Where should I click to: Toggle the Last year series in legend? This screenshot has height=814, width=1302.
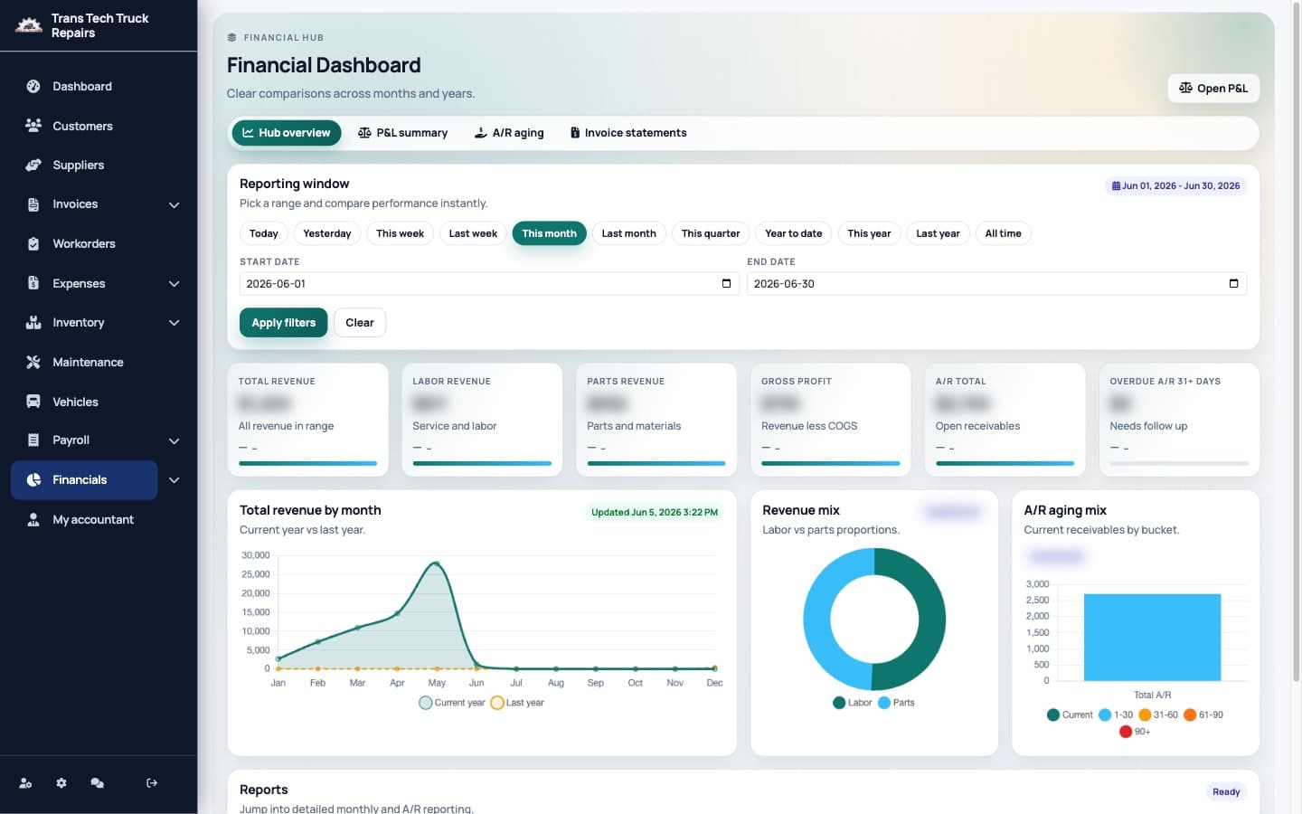(x=517, y=703)
